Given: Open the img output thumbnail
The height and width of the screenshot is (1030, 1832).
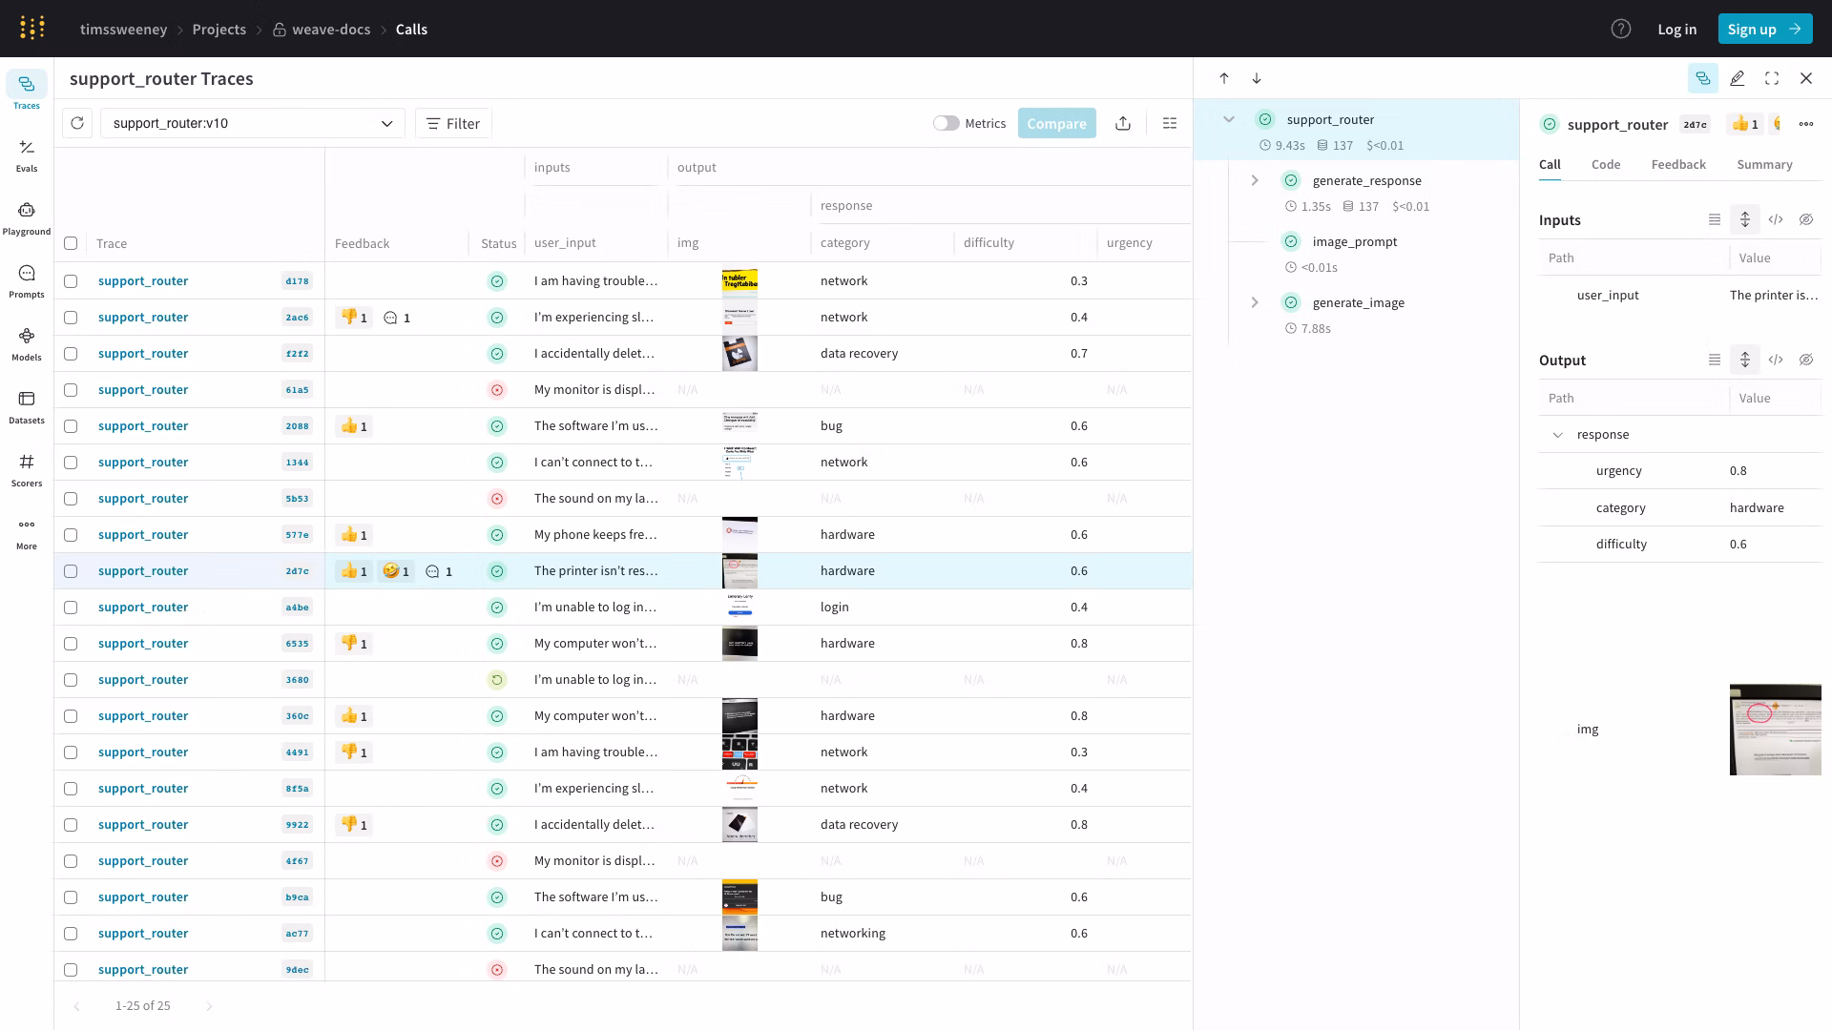Looking at the screenshot, I should 1775,729.
